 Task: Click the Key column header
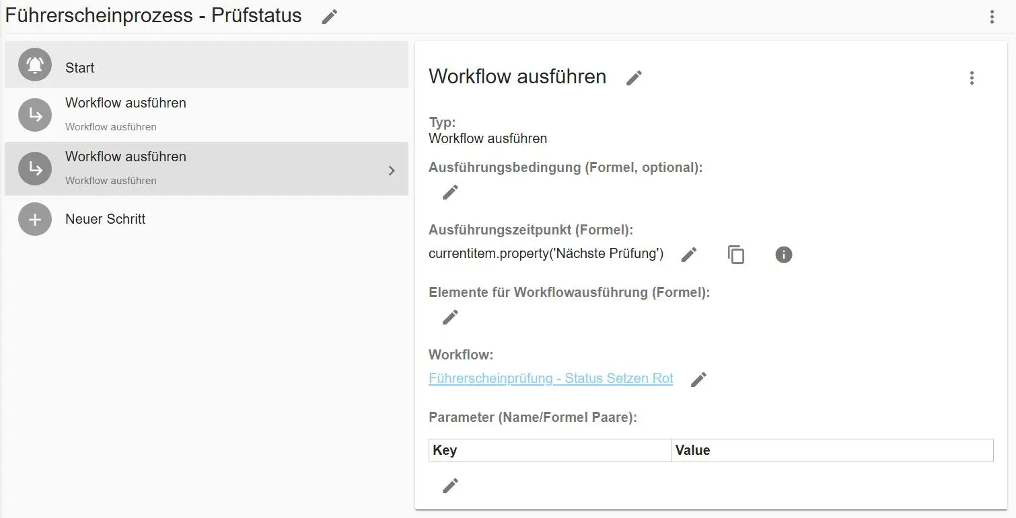tap(445, 450)
